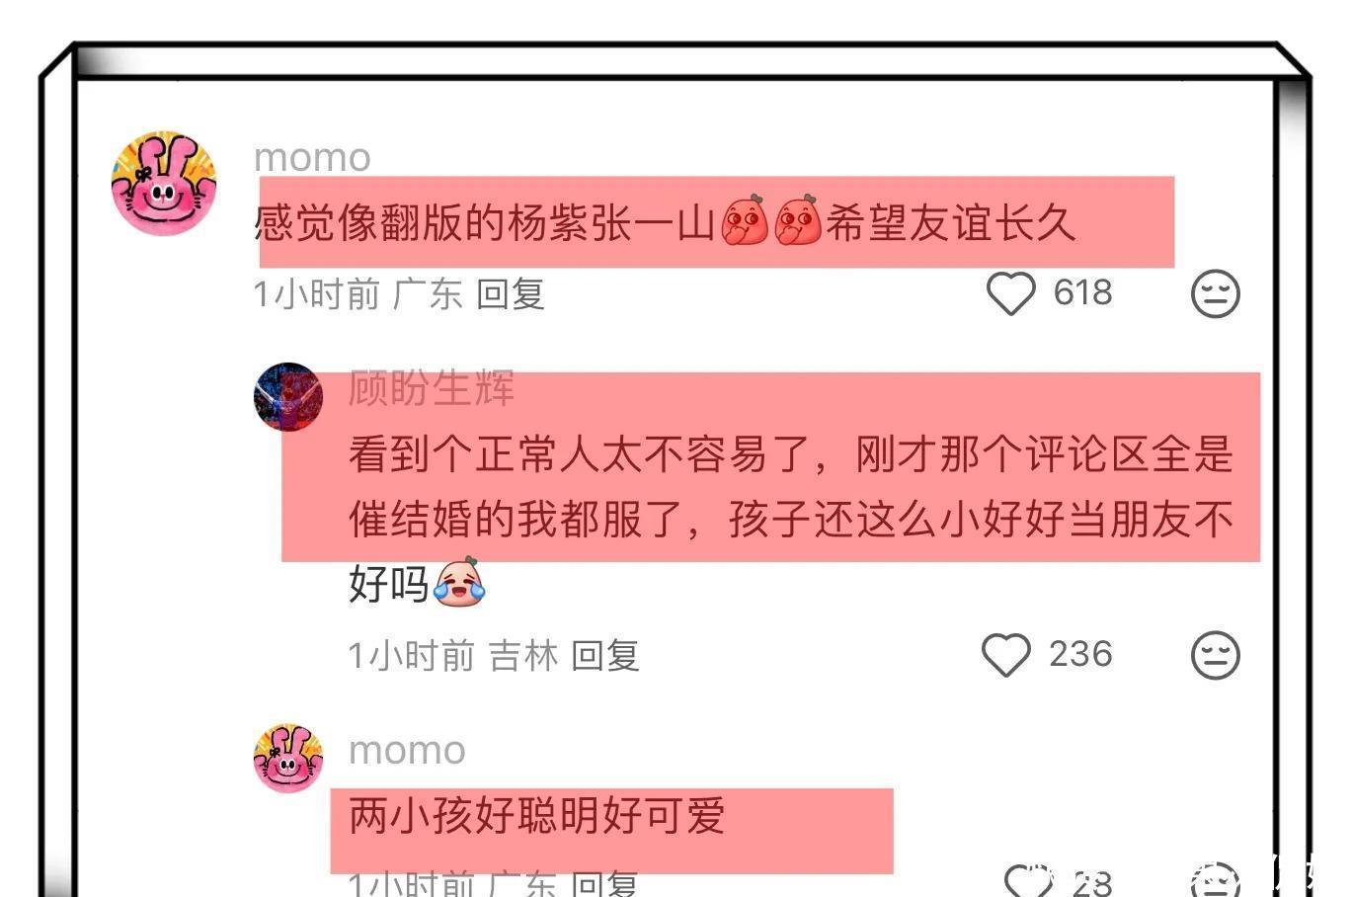Open the second momo username
The image size is (1351, 897).
pos(407,750)
